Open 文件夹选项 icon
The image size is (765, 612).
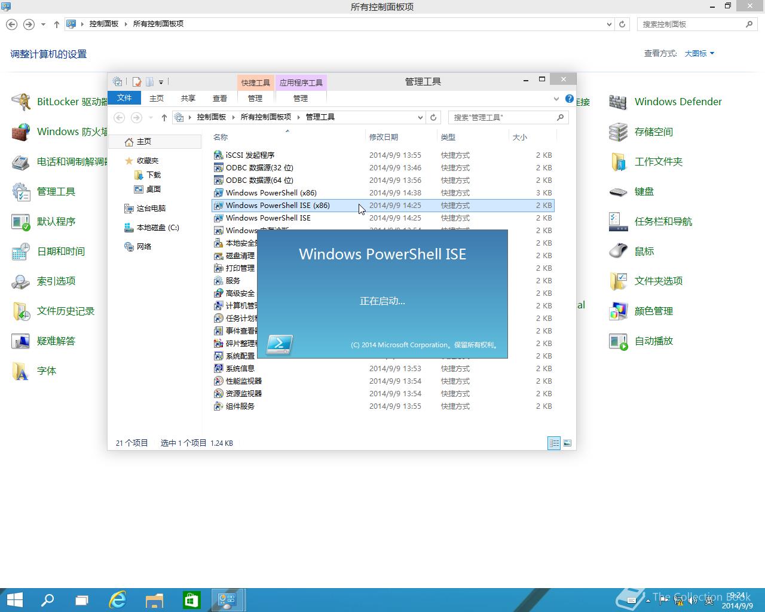click(x=618, y=281)
